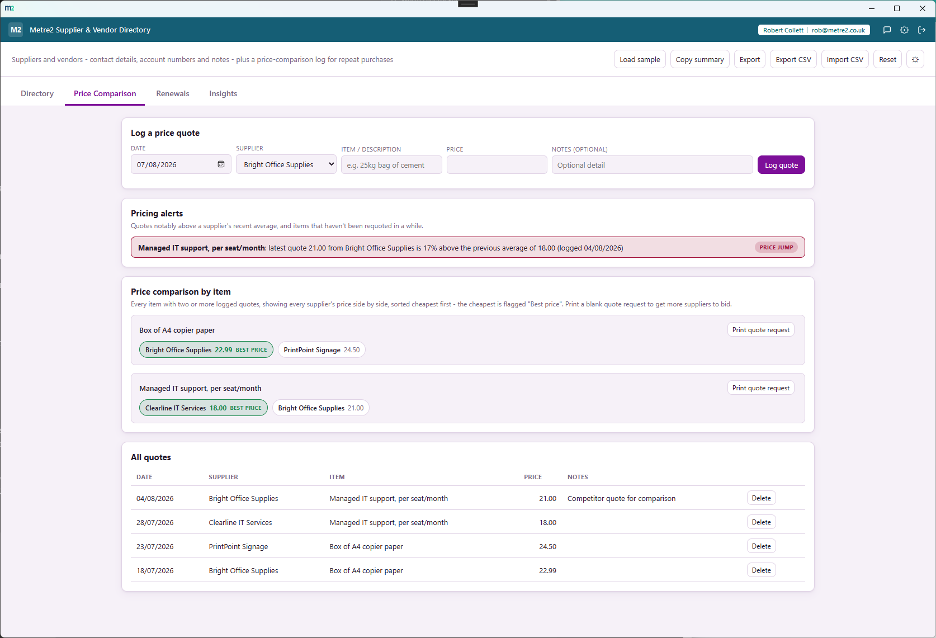
Task: Open the calendar picker in the date field
Action: [221, 164]
